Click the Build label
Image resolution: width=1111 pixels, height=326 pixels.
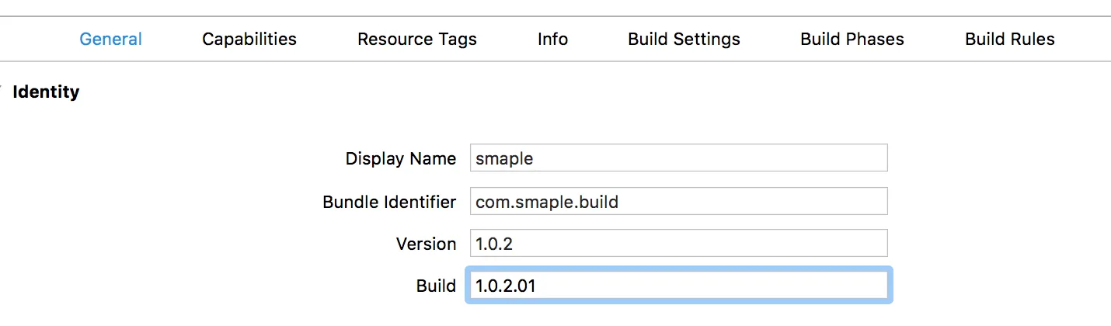pyautogui.click(x=436, y=286)
